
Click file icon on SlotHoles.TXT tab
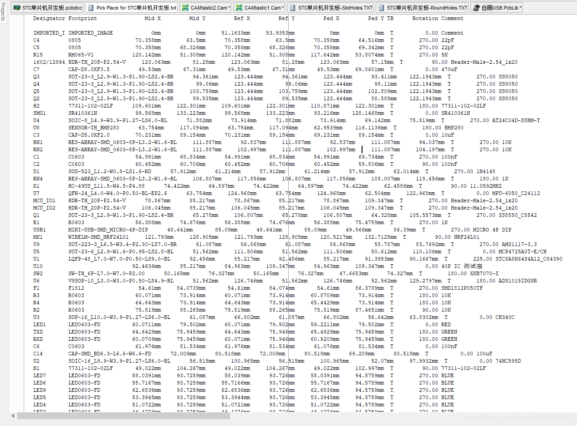click(x=292, y=8)
